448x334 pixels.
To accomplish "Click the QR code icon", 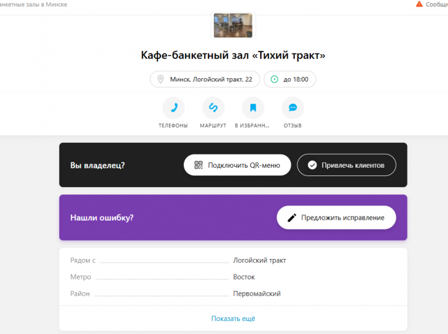I will (x=198, y=165).
